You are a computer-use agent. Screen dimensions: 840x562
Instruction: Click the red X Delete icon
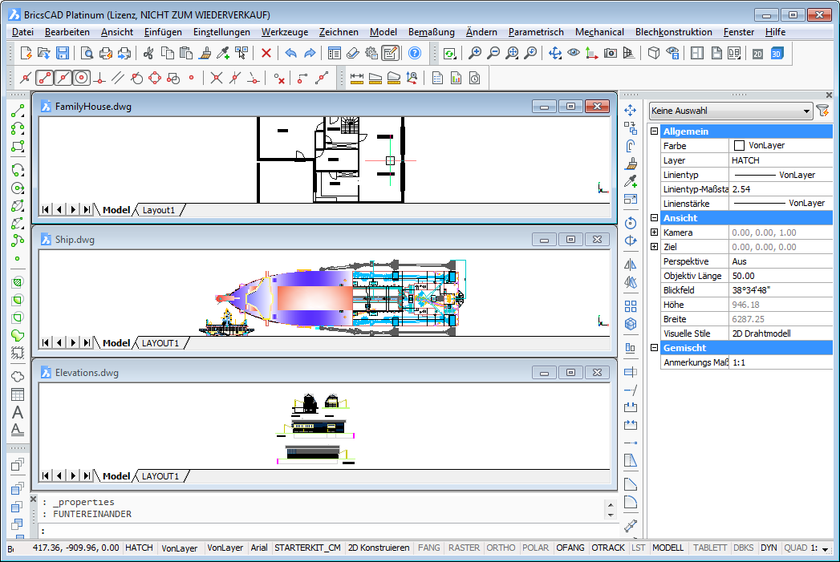(266, 53)
